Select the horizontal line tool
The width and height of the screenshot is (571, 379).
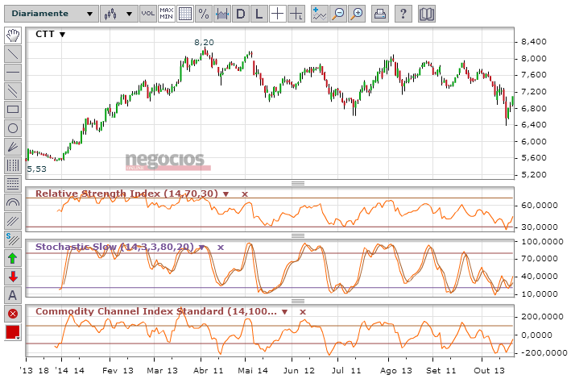(x=13, y=73)
